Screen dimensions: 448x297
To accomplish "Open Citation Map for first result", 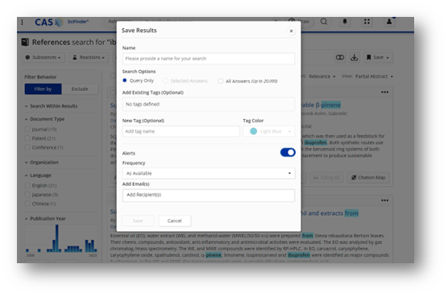I will pos(368,177).
